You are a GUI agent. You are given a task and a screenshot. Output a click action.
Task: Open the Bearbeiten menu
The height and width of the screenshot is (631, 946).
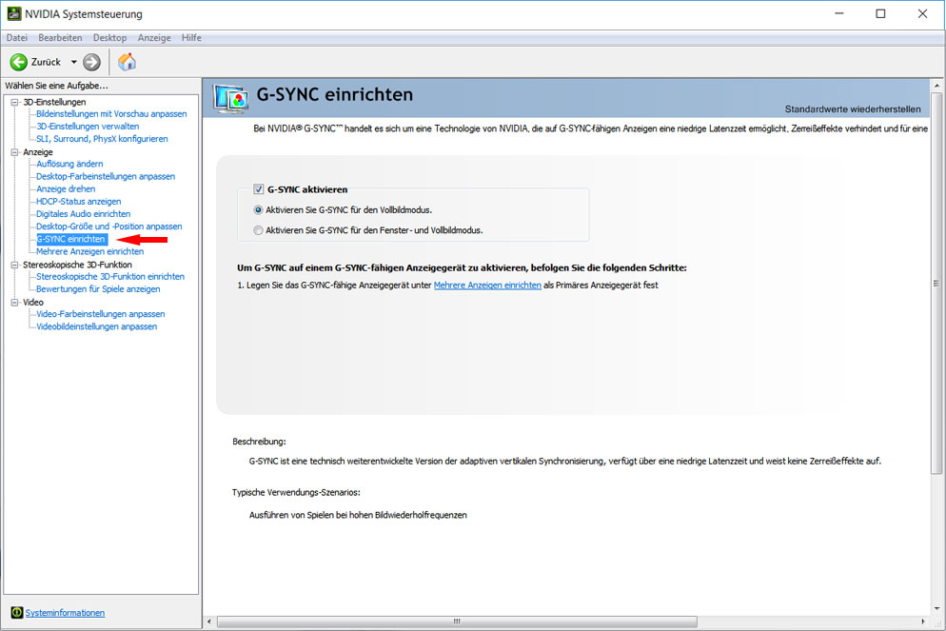point(60,37)
